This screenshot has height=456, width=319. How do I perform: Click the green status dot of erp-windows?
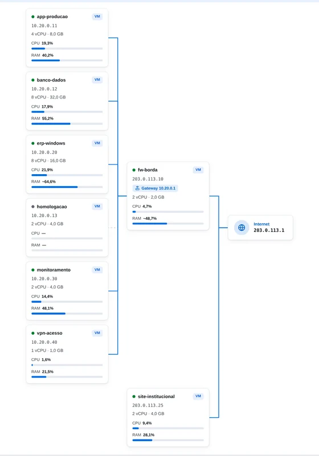pos(33,143)
